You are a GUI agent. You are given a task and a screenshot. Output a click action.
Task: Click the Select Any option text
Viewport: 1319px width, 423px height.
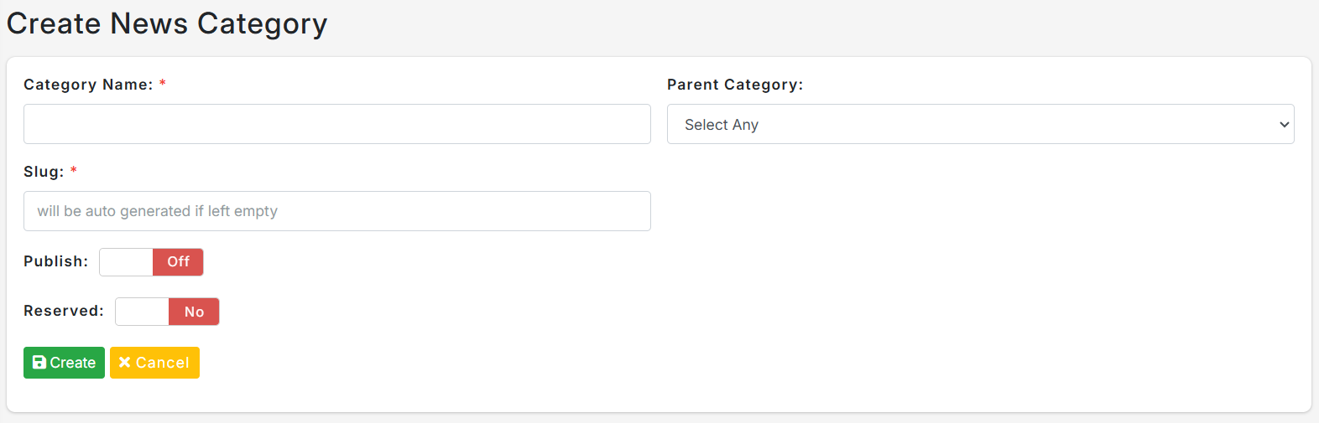pyautogui.click(x=722, y=125)
